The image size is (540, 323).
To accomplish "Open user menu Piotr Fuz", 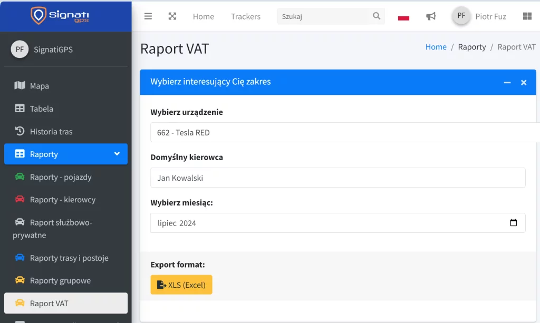I will (x=490, y=16).
